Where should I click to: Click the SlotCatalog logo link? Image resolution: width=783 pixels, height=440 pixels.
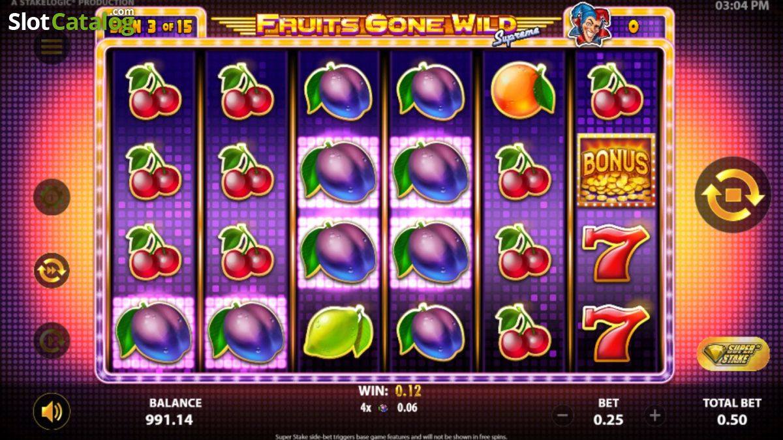pos(72,21)
